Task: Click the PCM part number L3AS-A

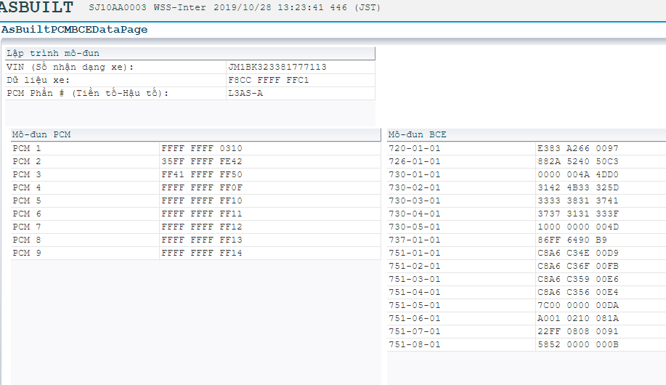Action: [x=245, y=93]
